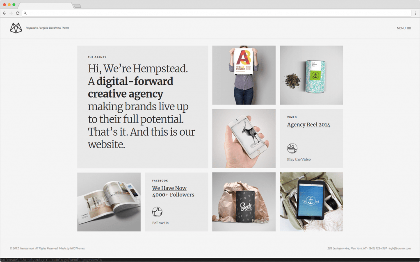Open the Agency Reel 2014 link

click(308, 125)
